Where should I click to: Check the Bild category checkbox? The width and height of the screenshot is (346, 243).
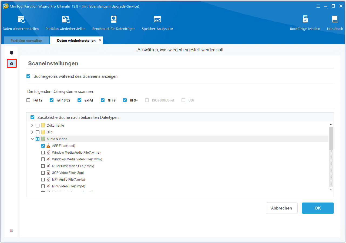coord(38,132)
